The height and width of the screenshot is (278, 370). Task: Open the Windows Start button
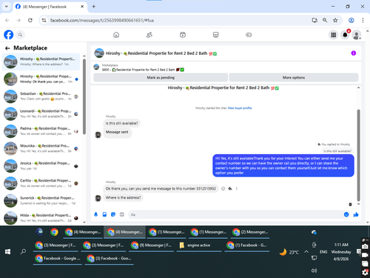[7, 252]
